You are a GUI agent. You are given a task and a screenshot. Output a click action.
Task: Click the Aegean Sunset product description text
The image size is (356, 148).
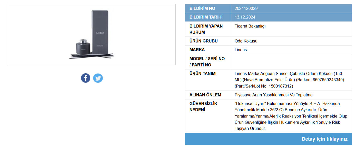click(289, 80)
